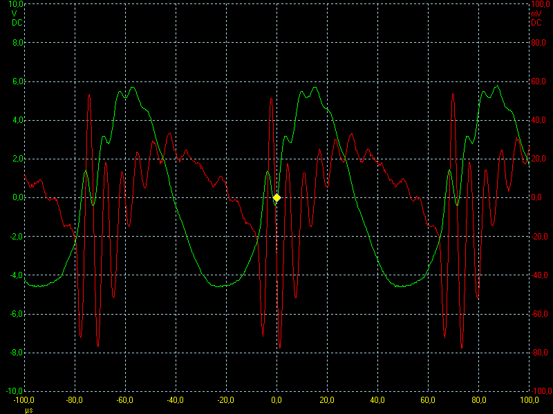This screenshot has width=553, height=414.
Task: Click the green axis value 0,0
Action: tap(18, 197)
